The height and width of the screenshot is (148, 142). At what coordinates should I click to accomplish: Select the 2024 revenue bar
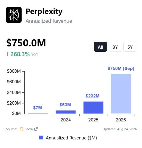[66, 112]
